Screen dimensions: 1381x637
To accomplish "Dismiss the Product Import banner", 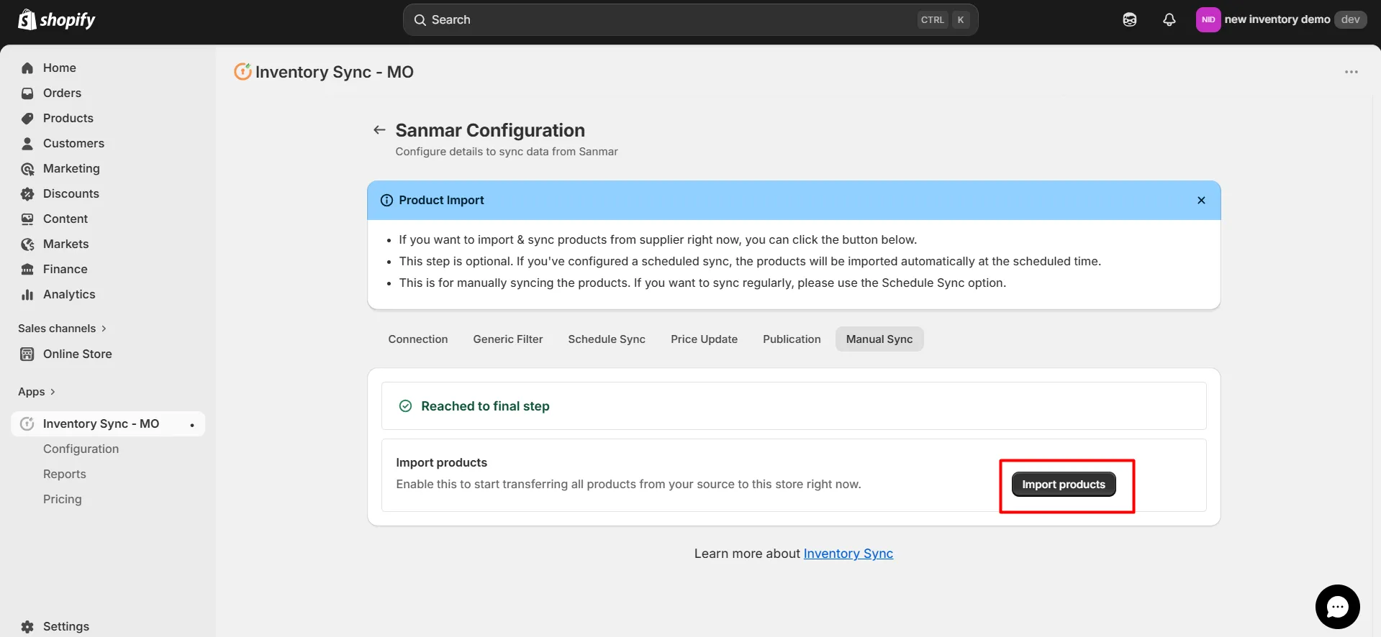I will point(1201,201).
